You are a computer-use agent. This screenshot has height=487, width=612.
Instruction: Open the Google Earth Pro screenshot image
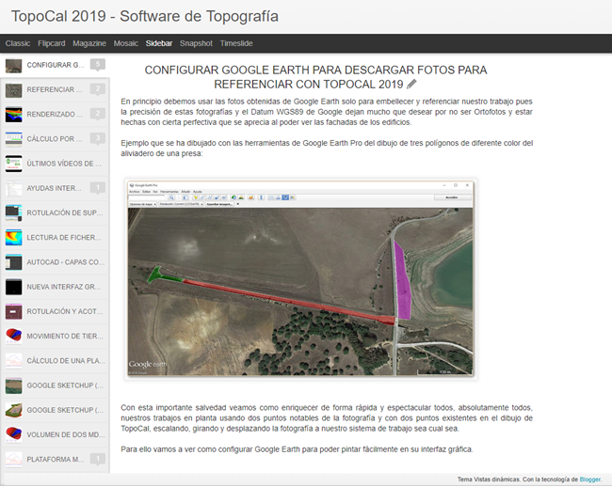click(300, 279)
